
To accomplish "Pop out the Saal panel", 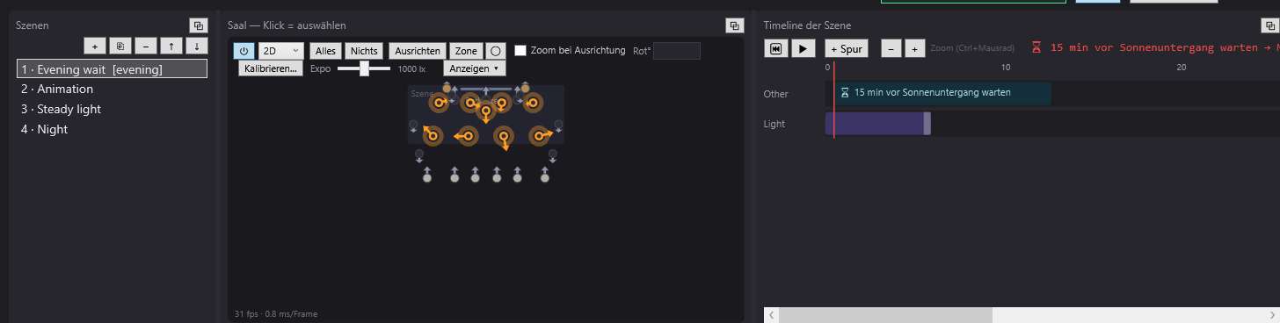I will [734, 25].
